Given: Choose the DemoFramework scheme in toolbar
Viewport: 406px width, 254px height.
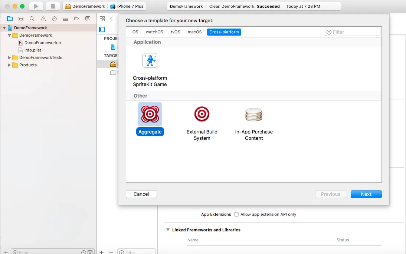Looking at the screenshot, I should [85, 6].
